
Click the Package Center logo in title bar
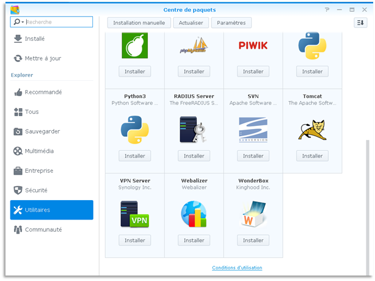[15, 10]
